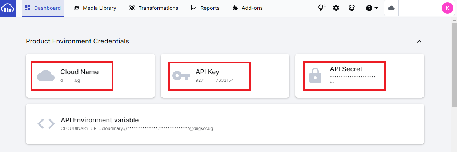This screenshot has width=457, height=152.
Task: Open the Dashboard tab
Action: point(43,8)
